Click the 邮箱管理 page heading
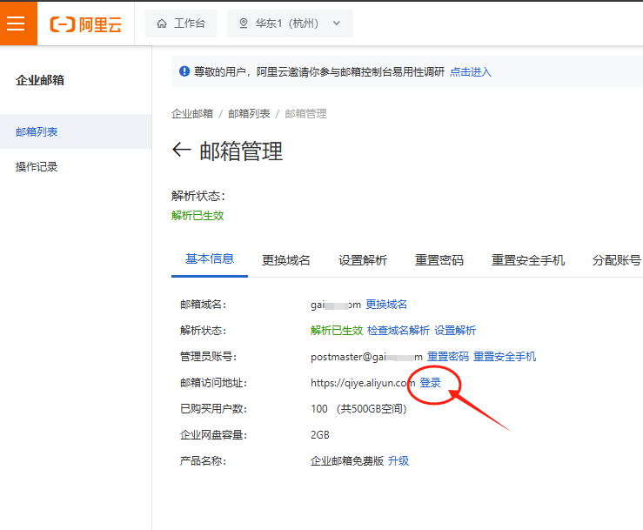This screenshot has width=643, height=530. click(x=241, y=151)
